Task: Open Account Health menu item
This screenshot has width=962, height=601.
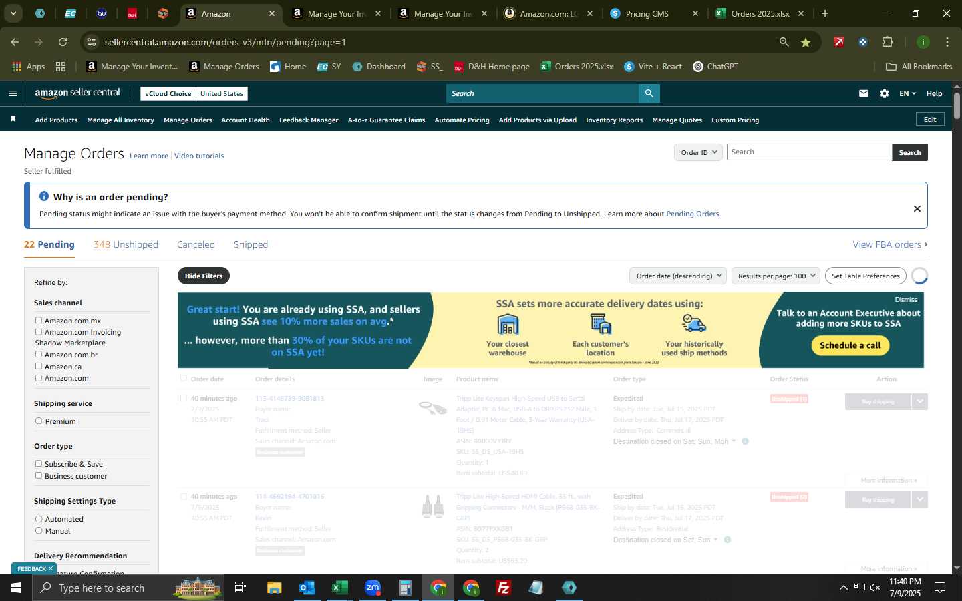Action: coord(245,120)
